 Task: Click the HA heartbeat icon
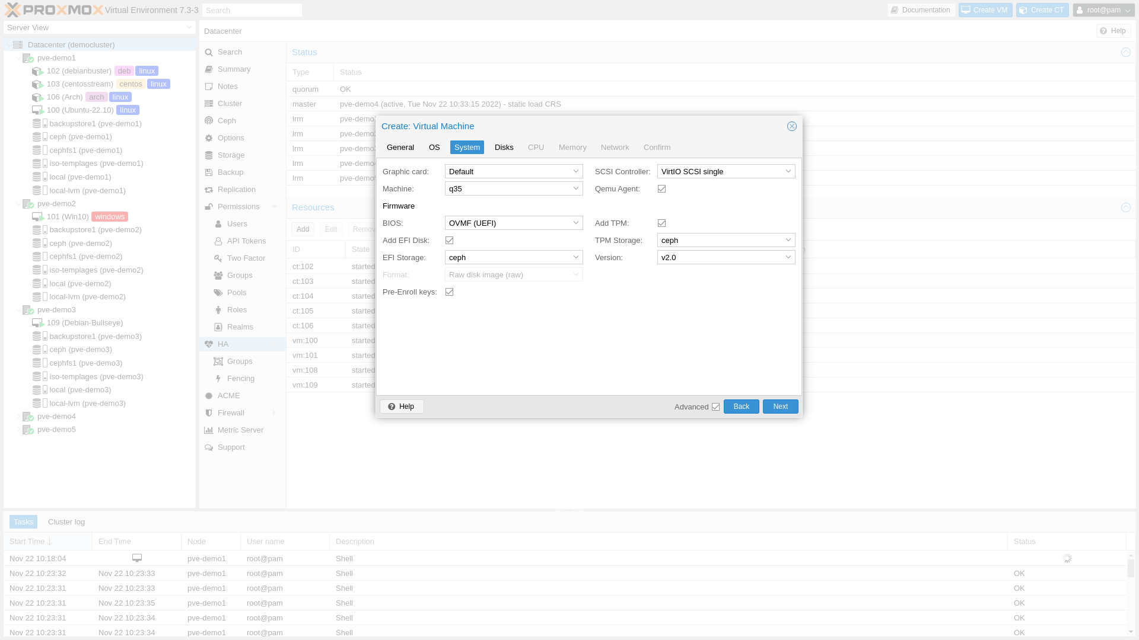(x=209, y=344)
